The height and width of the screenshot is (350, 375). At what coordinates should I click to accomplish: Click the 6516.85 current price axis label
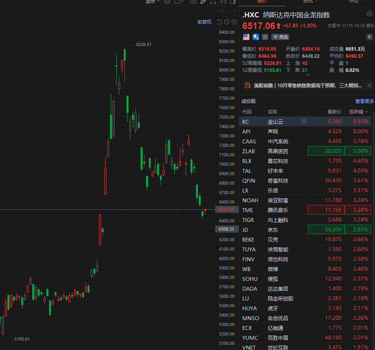tap(227, 209)
